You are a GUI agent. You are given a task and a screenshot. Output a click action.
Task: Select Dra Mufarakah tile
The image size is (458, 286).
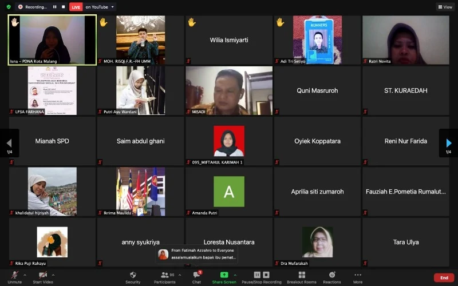(x=317, y=242)
